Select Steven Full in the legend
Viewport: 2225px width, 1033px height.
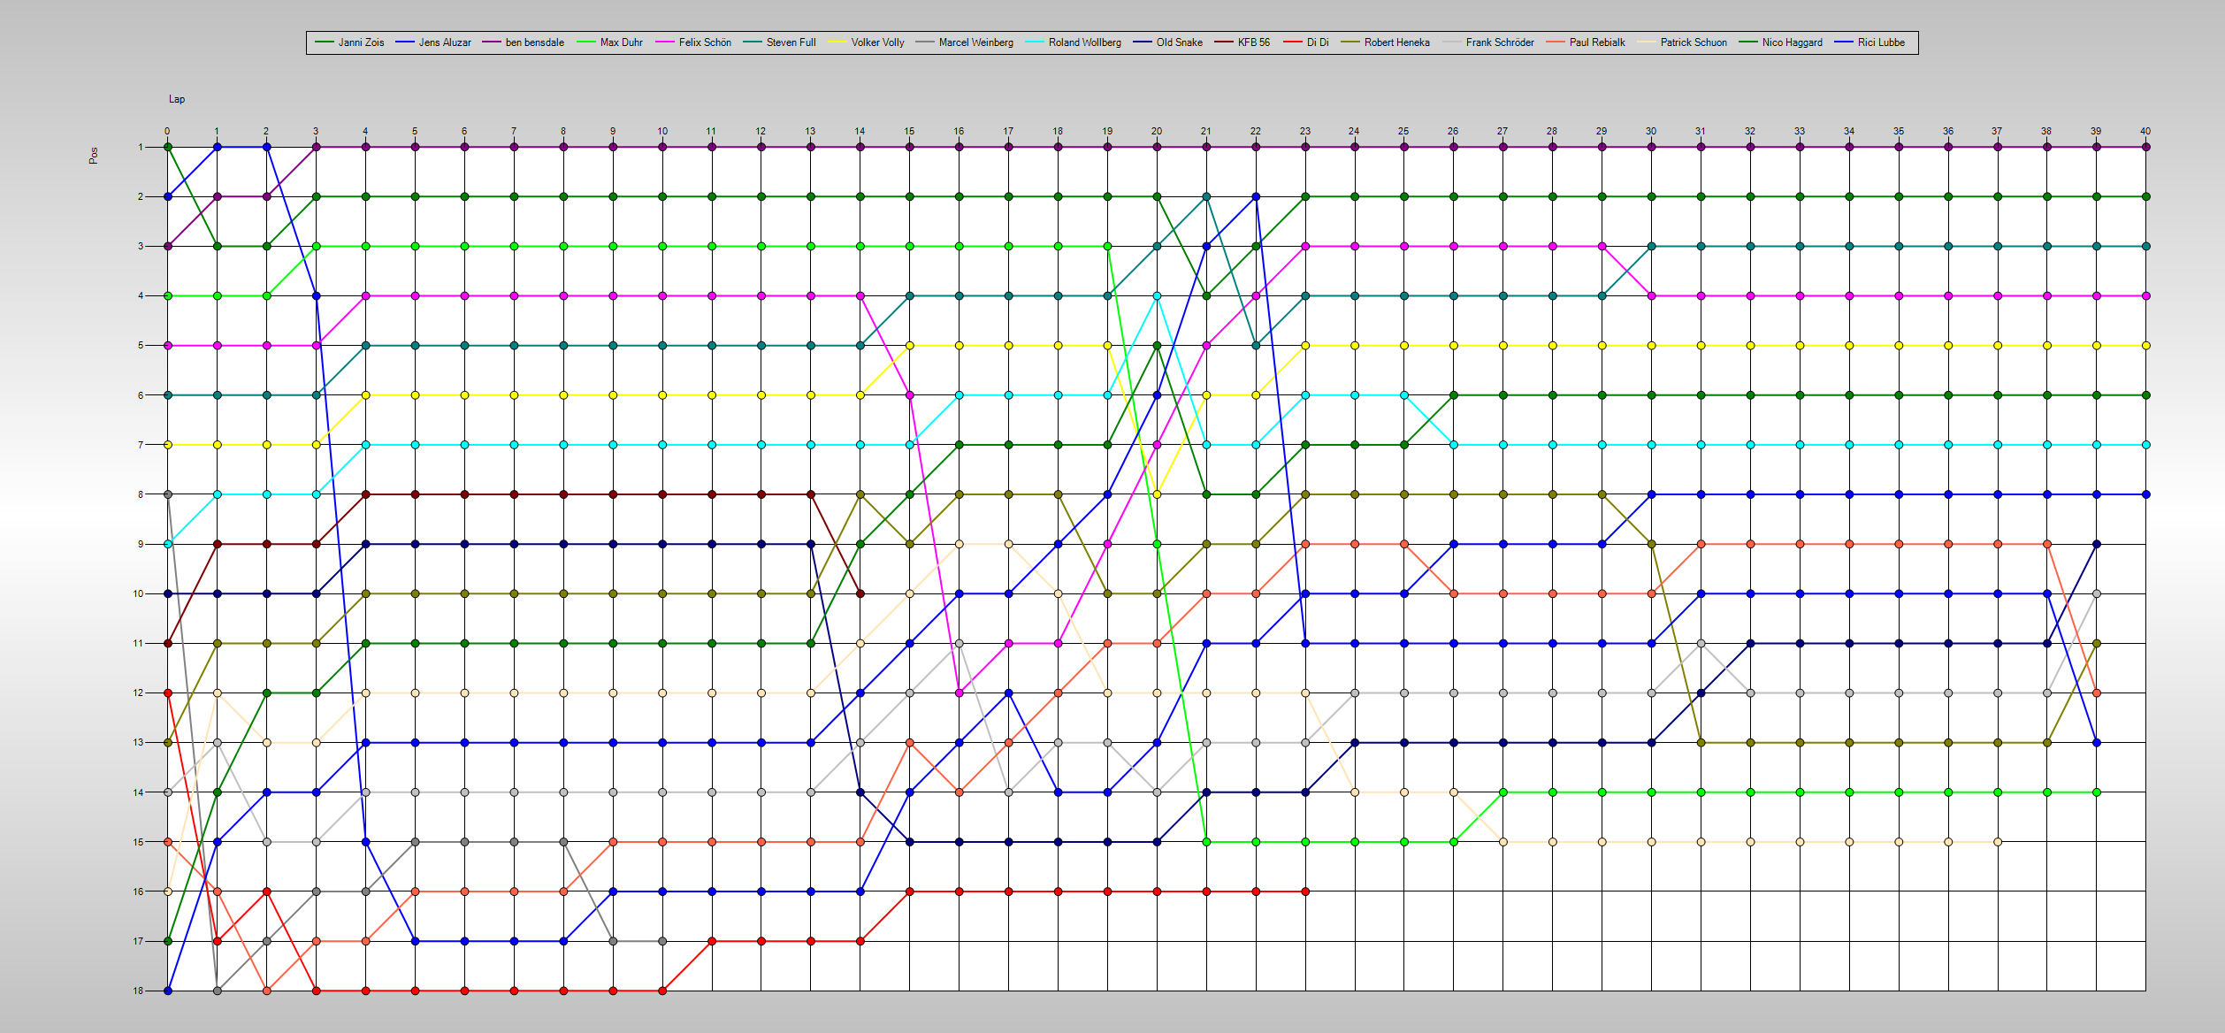pyautogui.click(x=779, y=42)
